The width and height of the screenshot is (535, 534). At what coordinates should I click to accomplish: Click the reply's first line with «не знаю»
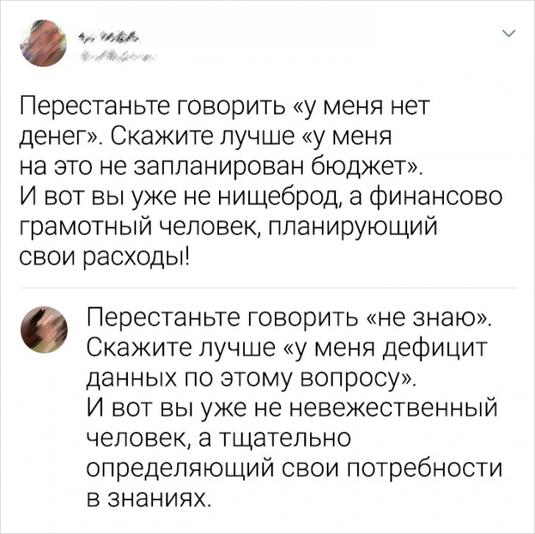pos(290,319)
